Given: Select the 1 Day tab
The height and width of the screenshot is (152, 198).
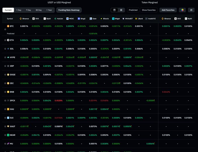Looking at the screenshot, I should (19, 10).
